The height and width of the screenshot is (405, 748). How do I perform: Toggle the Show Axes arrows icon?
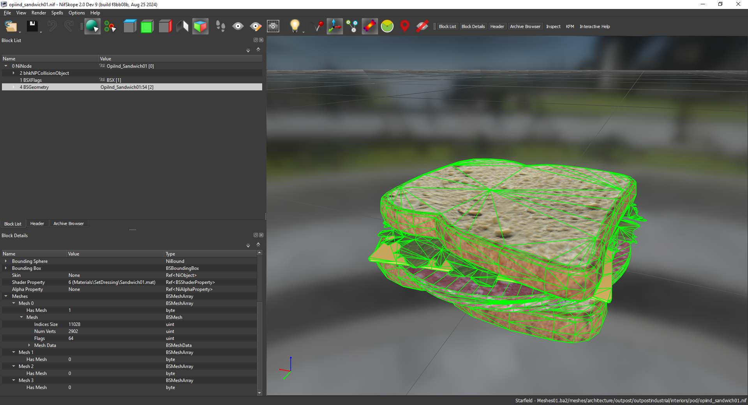click(x=335, y=26)
